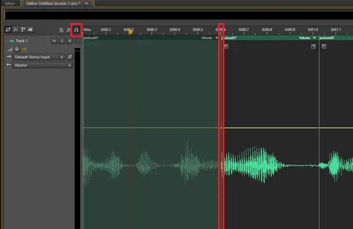The image size is (353, 229).
Task: Click the fade-out handle on second clip
Action: pyautogui.click(x=313, y=47)
